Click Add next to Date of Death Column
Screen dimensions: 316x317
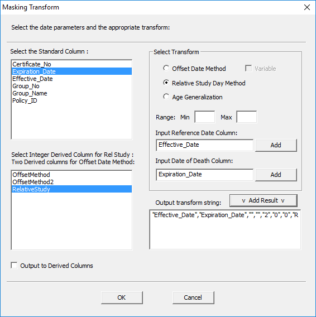coord(276,175)
